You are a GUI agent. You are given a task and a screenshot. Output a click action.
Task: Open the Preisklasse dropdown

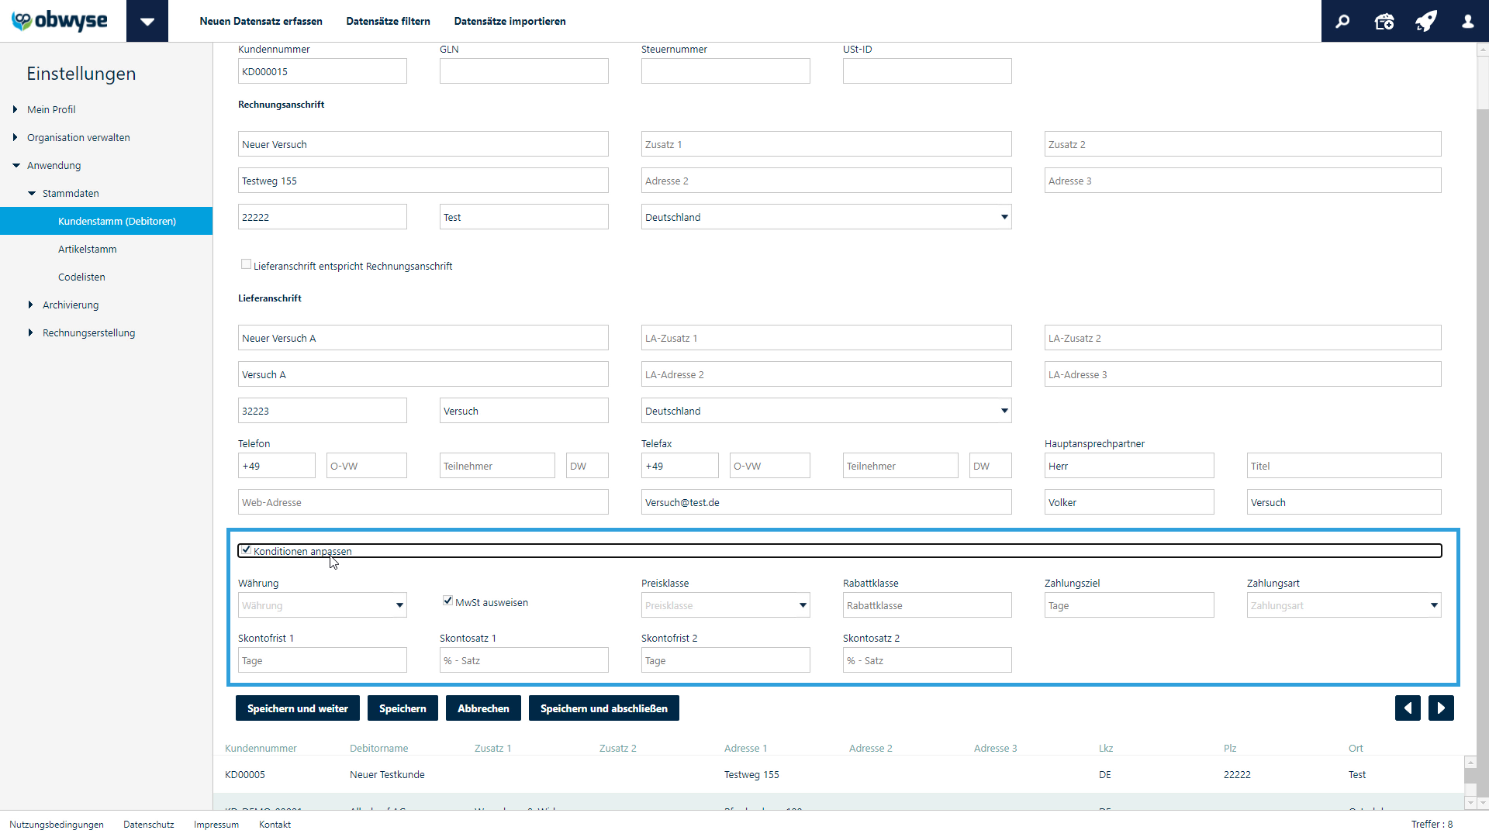725,605
